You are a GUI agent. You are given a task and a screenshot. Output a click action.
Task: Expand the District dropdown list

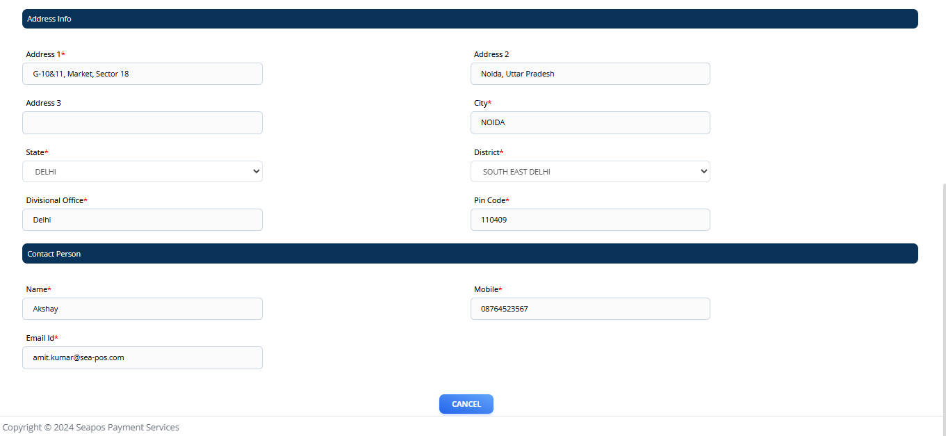pos(589,172)
